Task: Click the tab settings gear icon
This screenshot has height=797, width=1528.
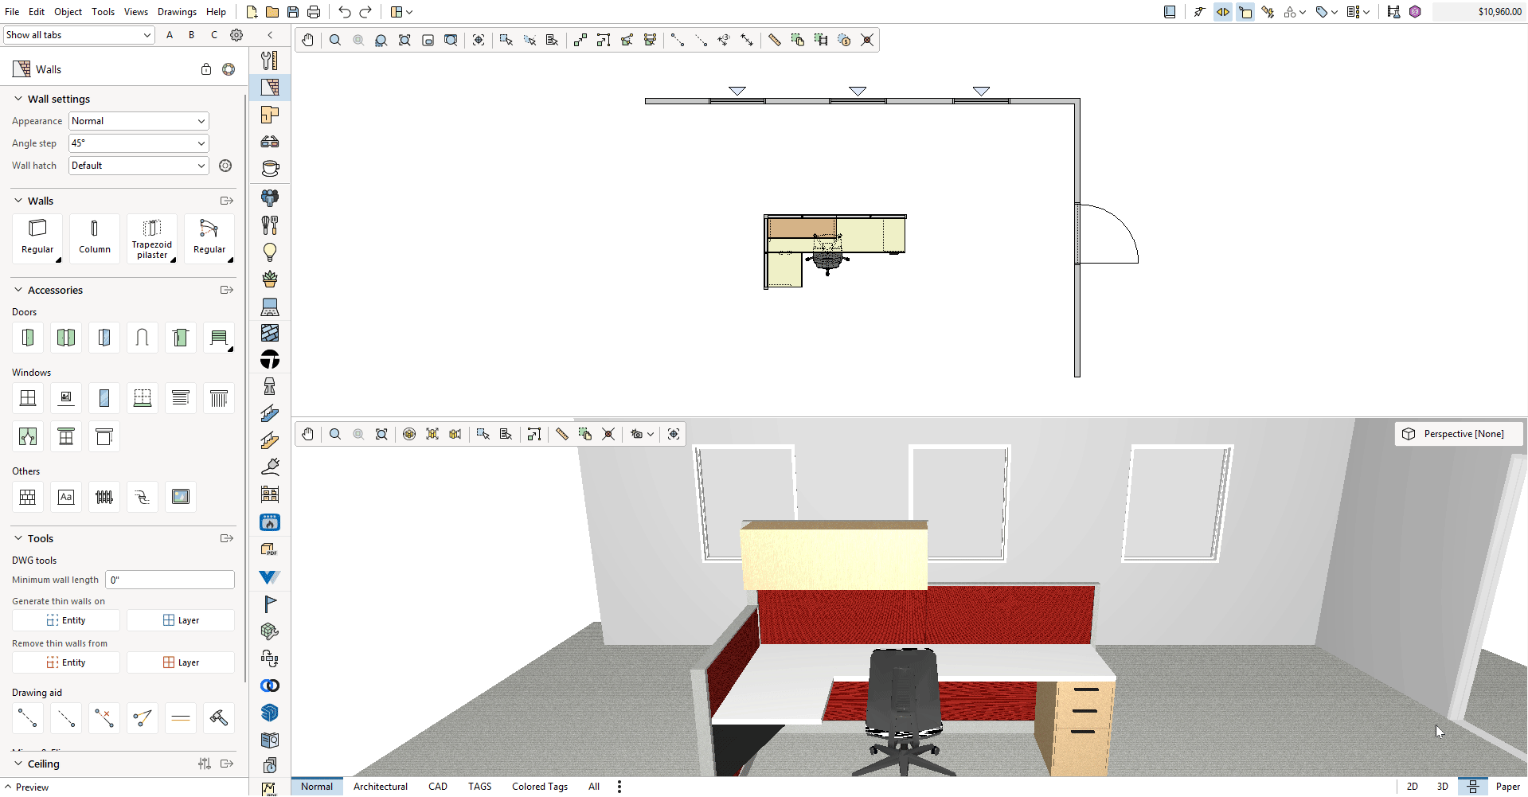Action: [x=236, y=35]
